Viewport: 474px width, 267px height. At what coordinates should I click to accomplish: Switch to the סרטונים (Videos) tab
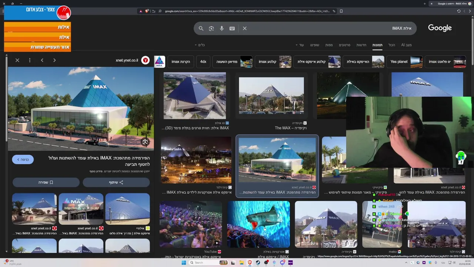click(x=345, y=45)
